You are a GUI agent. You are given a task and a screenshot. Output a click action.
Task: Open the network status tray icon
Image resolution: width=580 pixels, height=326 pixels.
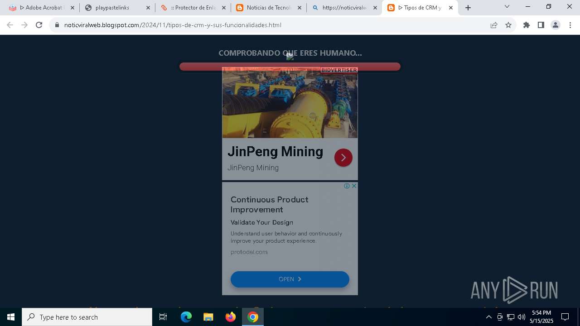[511, 317]
